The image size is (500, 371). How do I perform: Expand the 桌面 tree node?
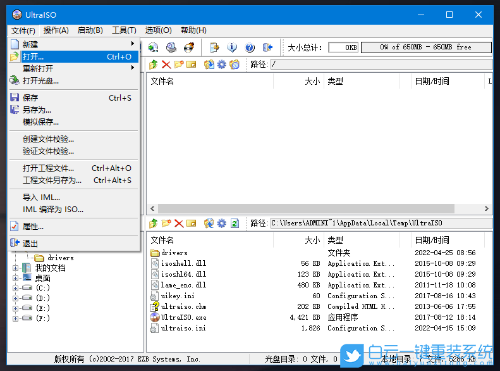point(15,278)
